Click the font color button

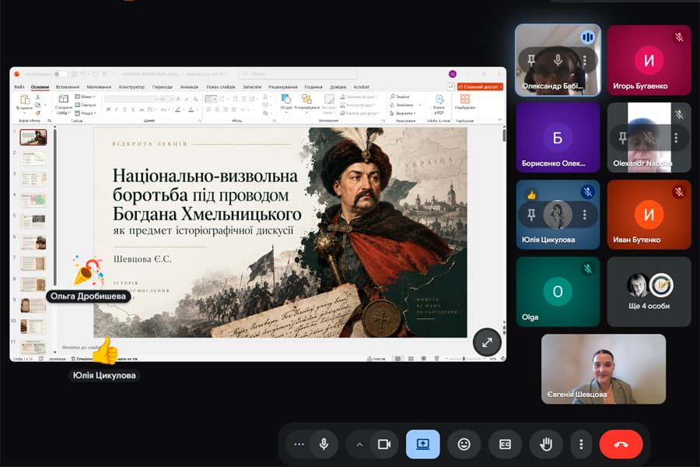(191, 110)
